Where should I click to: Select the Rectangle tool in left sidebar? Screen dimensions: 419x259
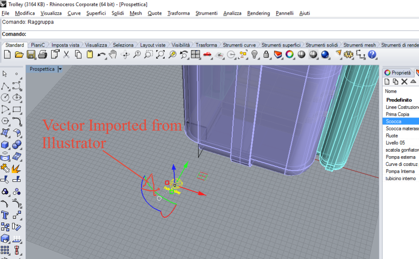click(x=17, y=109)
